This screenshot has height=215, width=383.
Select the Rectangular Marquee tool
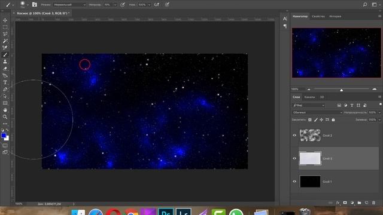(5, 27)
